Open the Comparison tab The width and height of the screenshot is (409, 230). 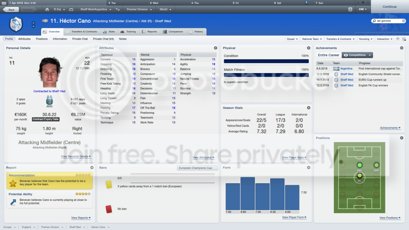(x=173, y=32)
